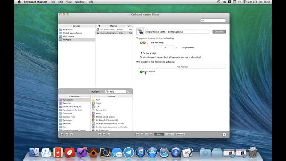Click add button under the Macros list

(100, 134)
